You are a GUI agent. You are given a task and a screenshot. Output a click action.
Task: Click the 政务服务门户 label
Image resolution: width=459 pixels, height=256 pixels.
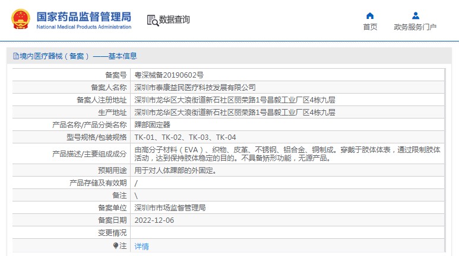click(x=415, y=27)
